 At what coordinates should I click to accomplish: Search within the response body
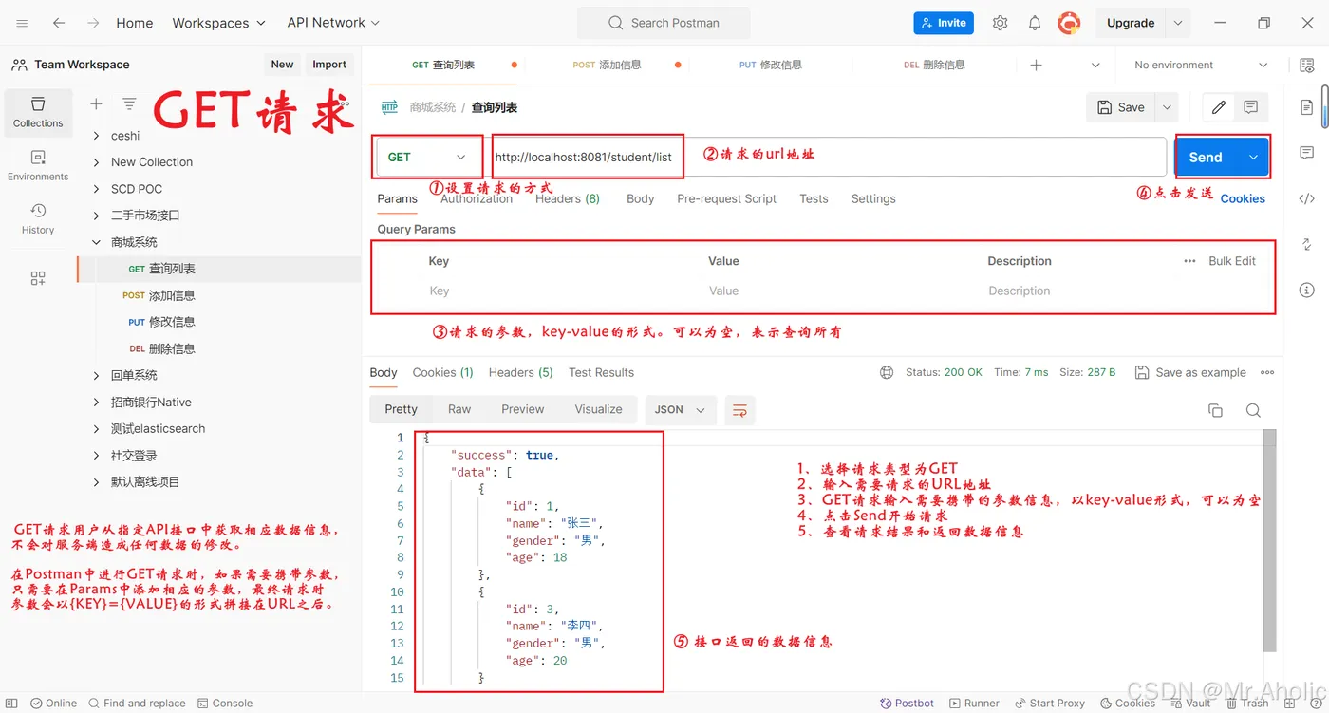click(1253, 410)
